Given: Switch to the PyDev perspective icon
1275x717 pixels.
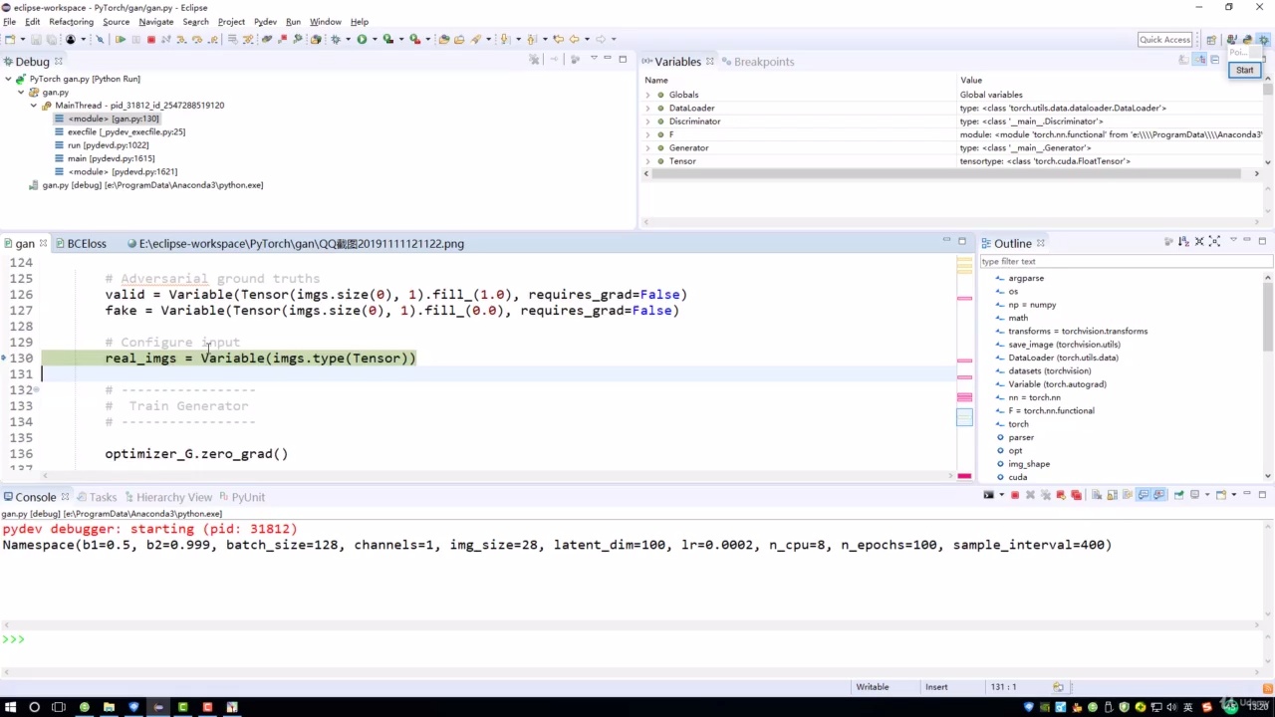Looking at the screenshot, I should (1247, 40).
